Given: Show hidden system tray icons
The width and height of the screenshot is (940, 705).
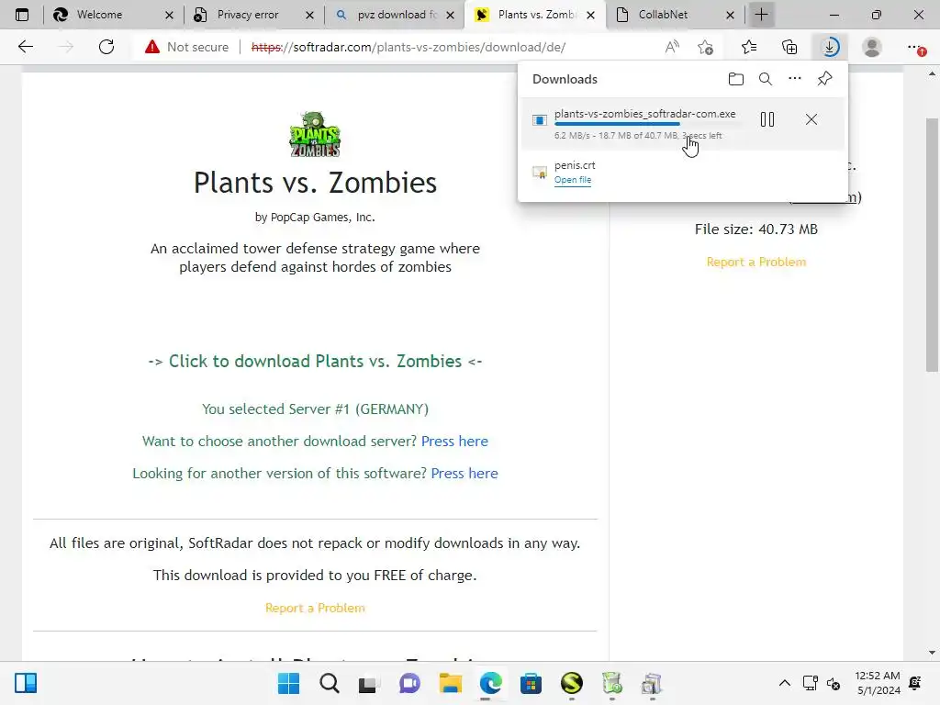Looking at the screenshot, I should point(784,683).
